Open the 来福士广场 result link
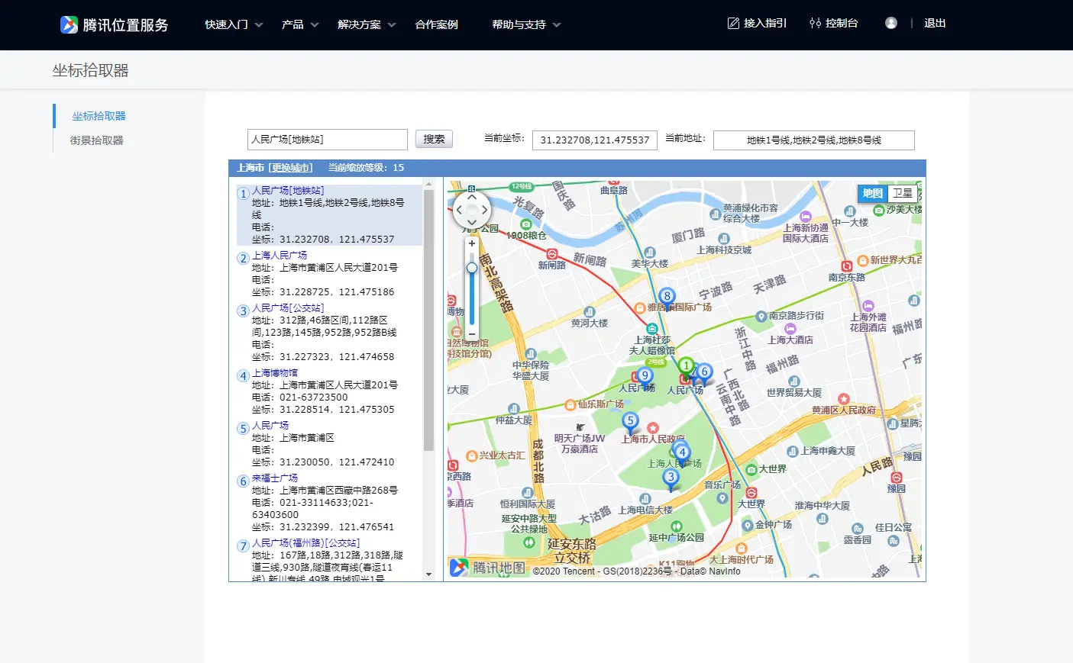This screenshot has height=663, width=1073. [x=275, y=478]
